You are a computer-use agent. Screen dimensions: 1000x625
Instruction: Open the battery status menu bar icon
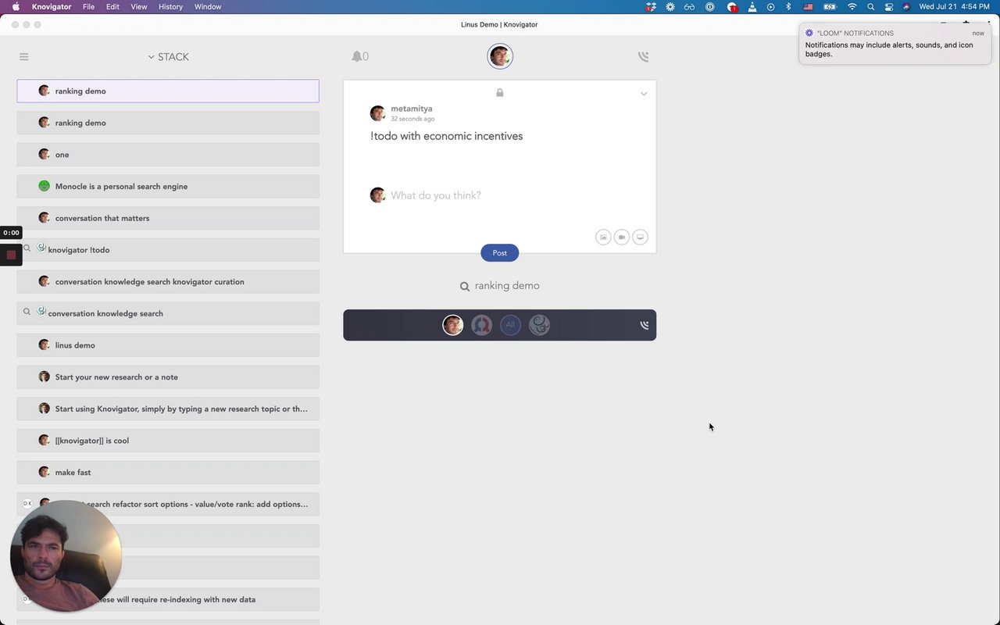830,6
